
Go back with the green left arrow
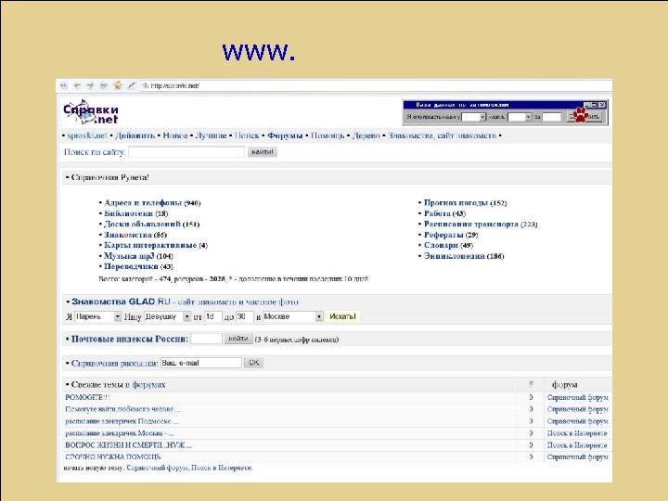[77, 85]
